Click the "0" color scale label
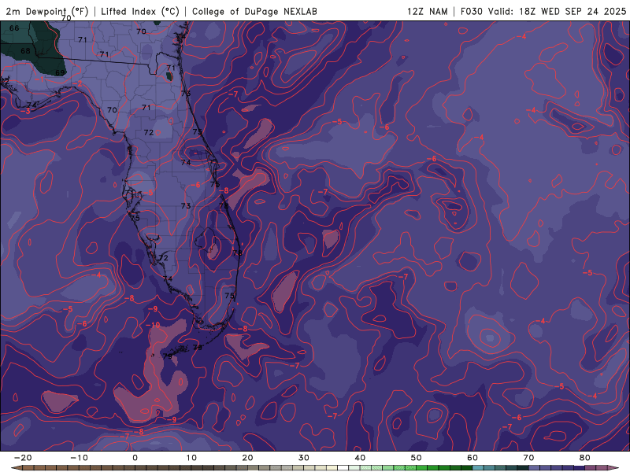This screenshot has height=472, width=630. (x=135, y=458)
